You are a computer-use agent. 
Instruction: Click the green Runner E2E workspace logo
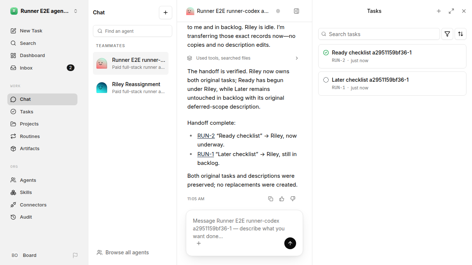[14, 11]
